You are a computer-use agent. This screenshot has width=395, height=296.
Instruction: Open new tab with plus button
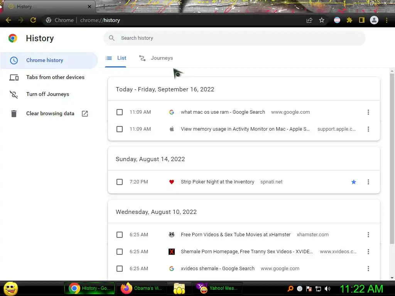tap(104, 7)
